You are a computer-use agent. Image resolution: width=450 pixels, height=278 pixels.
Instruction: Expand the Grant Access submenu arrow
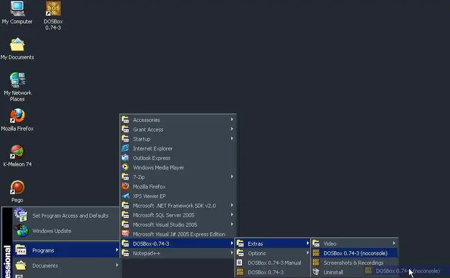232,129
